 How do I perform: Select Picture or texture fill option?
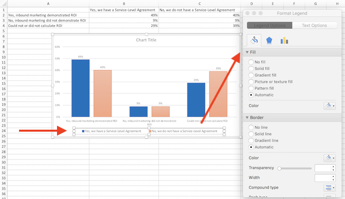click(251, 82)
